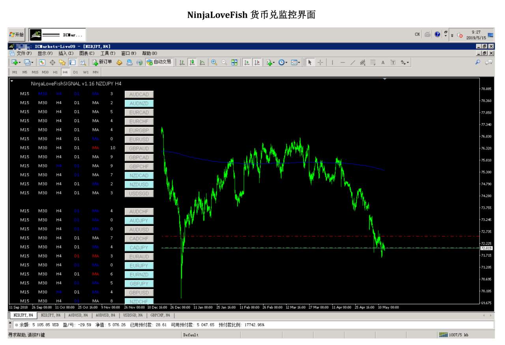
Task: Open the search magnifier icon
Action: pos(478,62)
